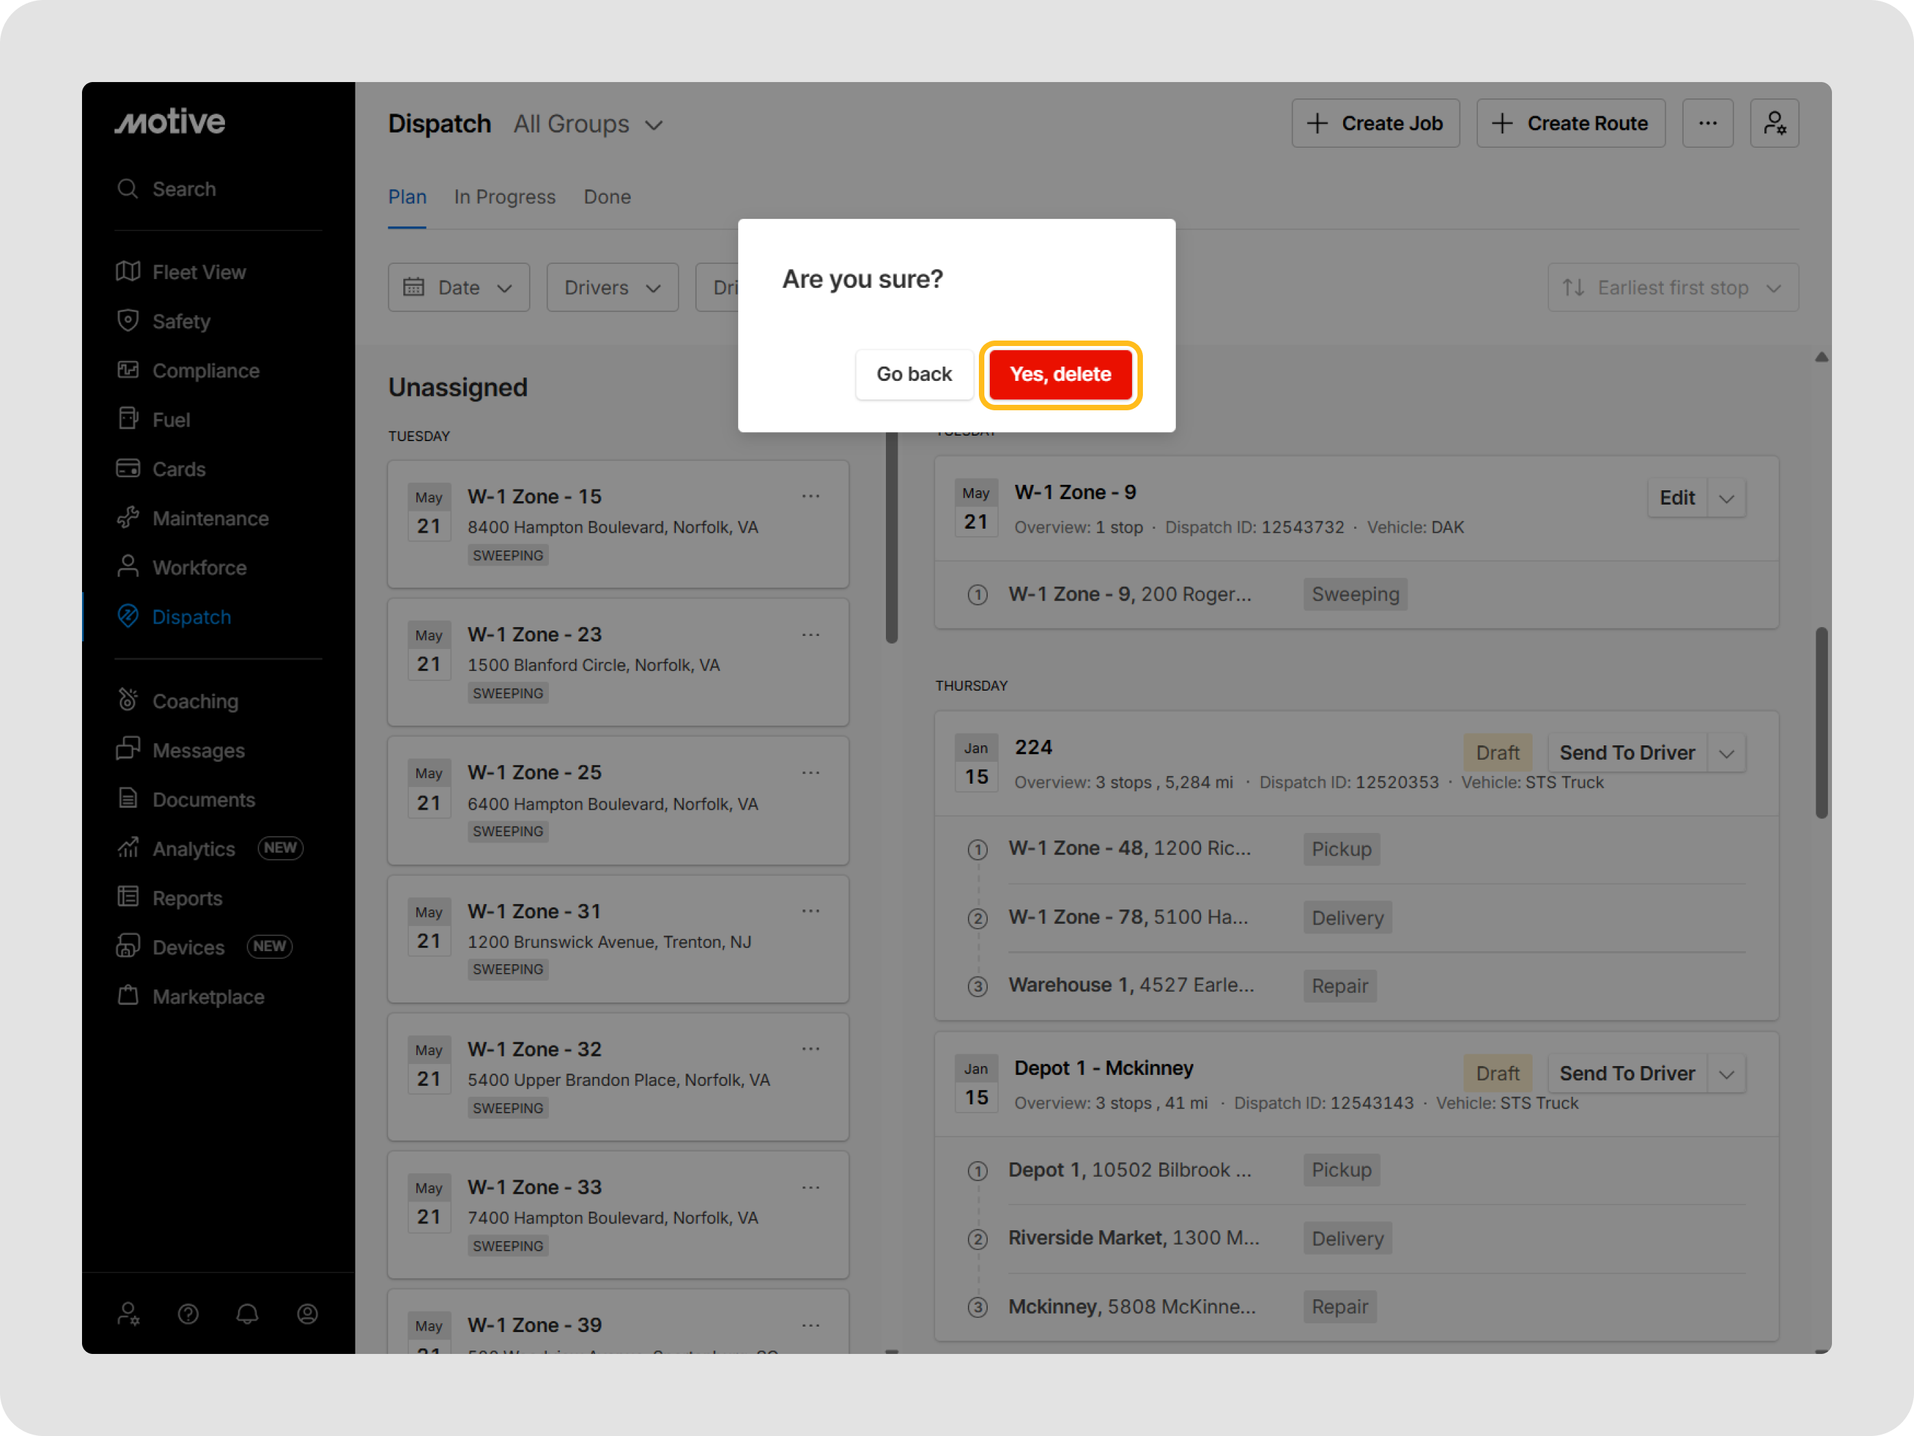
Task: Open Fleet View from the sidebar
Action: click(x=198, y=271)
